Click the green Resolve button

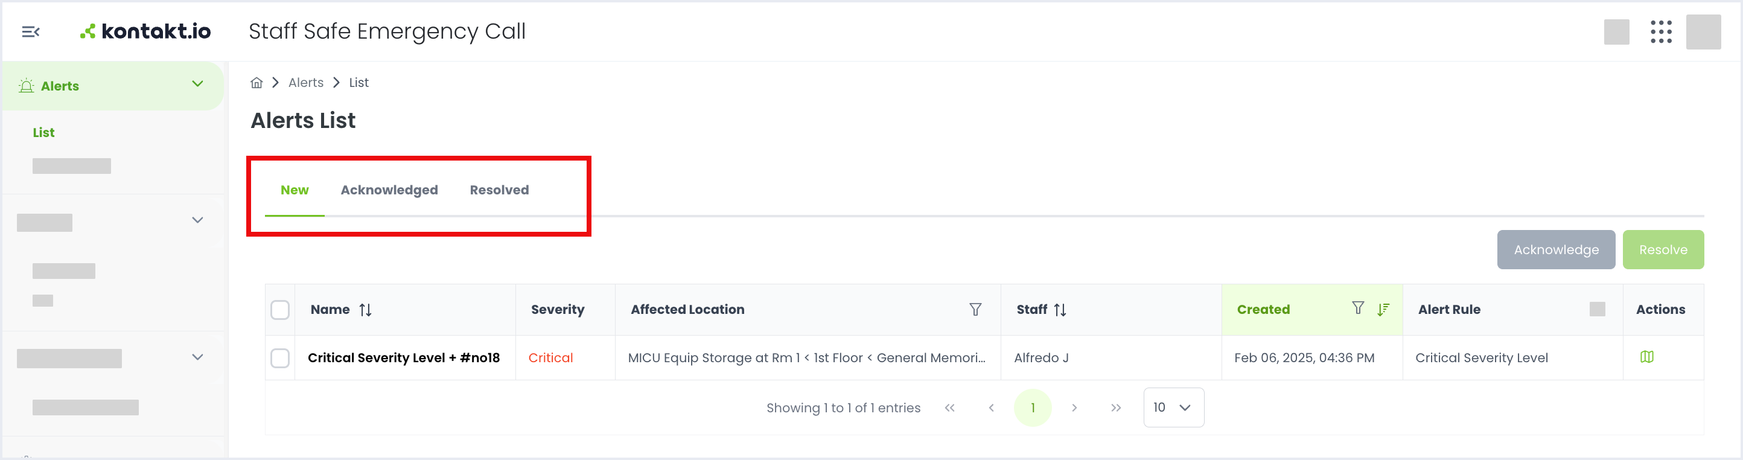pyautogui.click(x=1663, y=249)
